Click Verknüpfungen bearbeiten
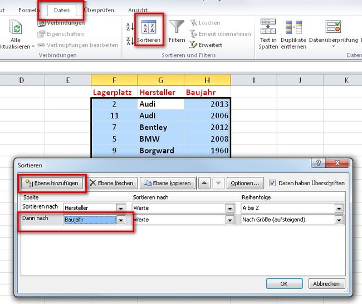 pyautogui.click(x=78, y=45)
